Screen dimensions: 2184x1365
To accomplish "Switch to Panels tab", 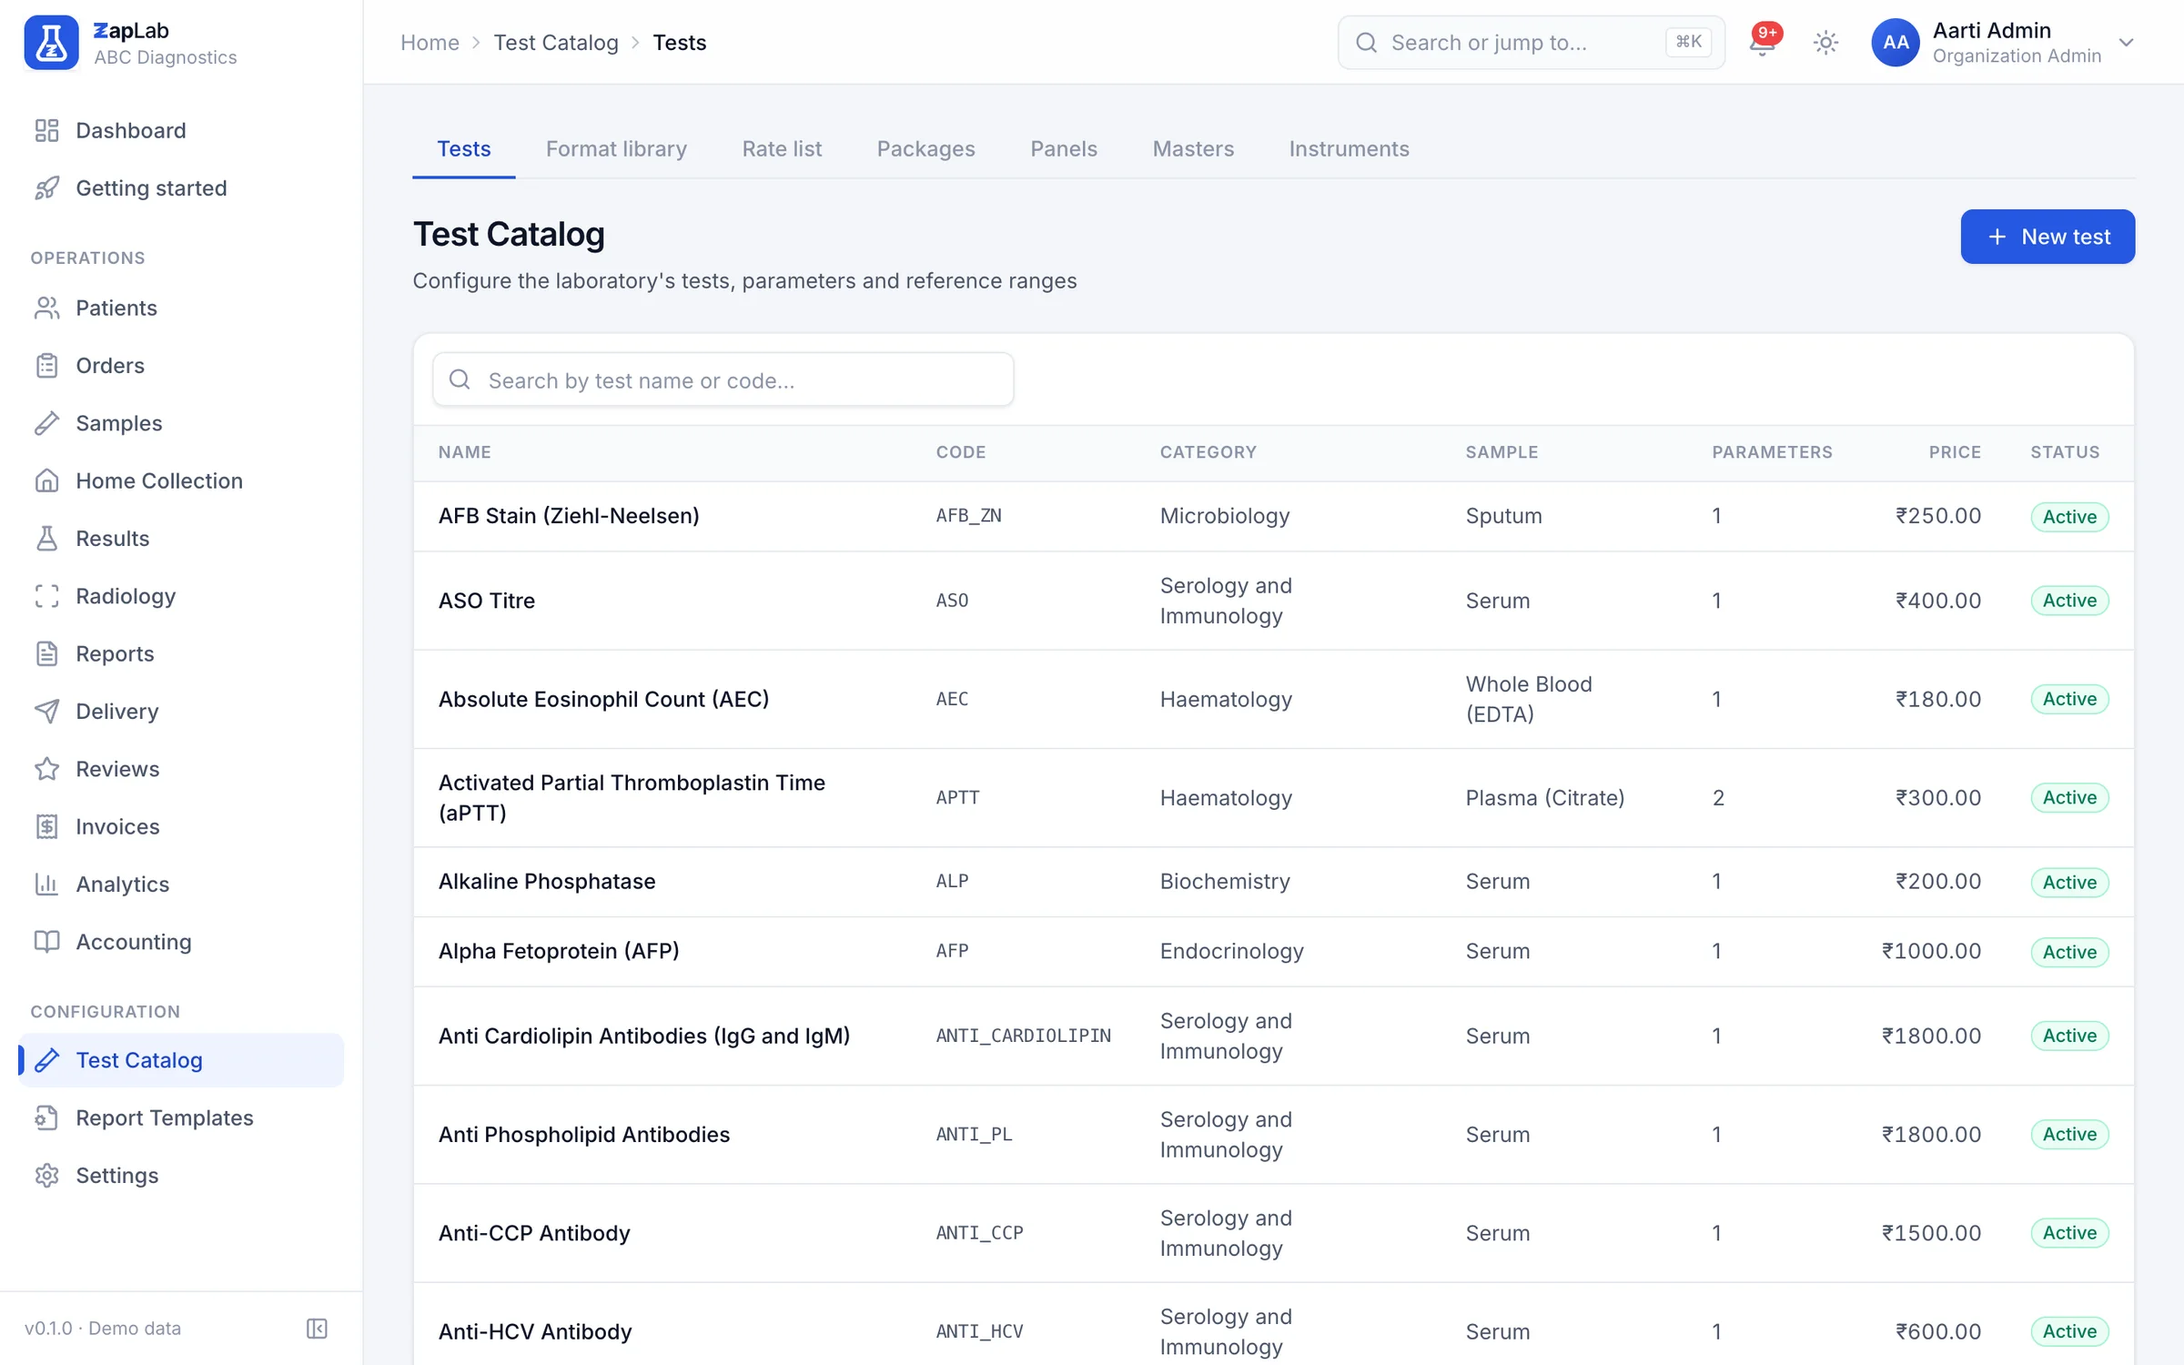I will (1063, 148).
